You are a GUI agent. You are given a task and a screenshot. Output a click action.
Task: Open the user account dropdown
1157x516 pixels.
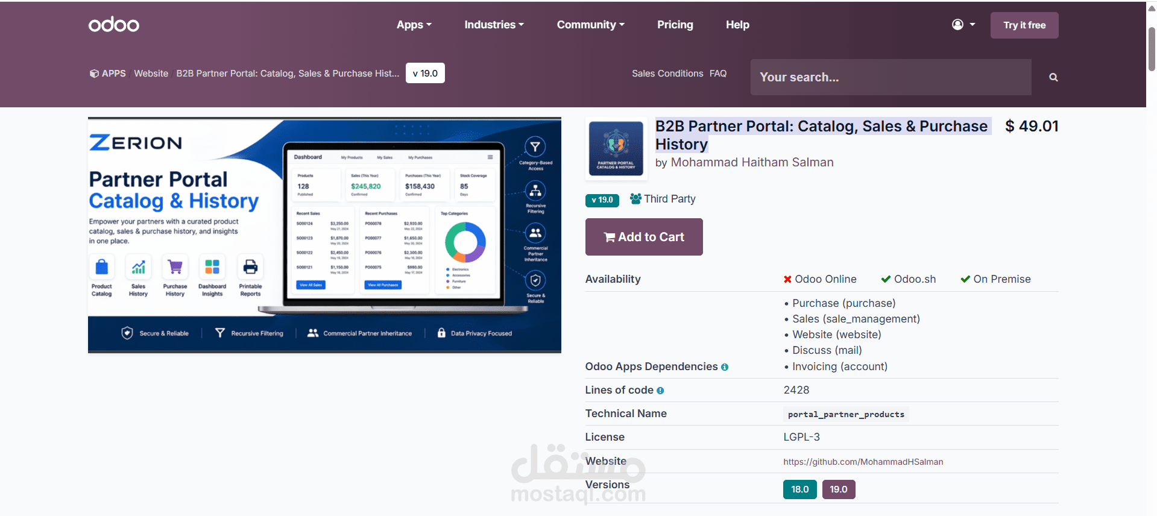click(963, 25)
